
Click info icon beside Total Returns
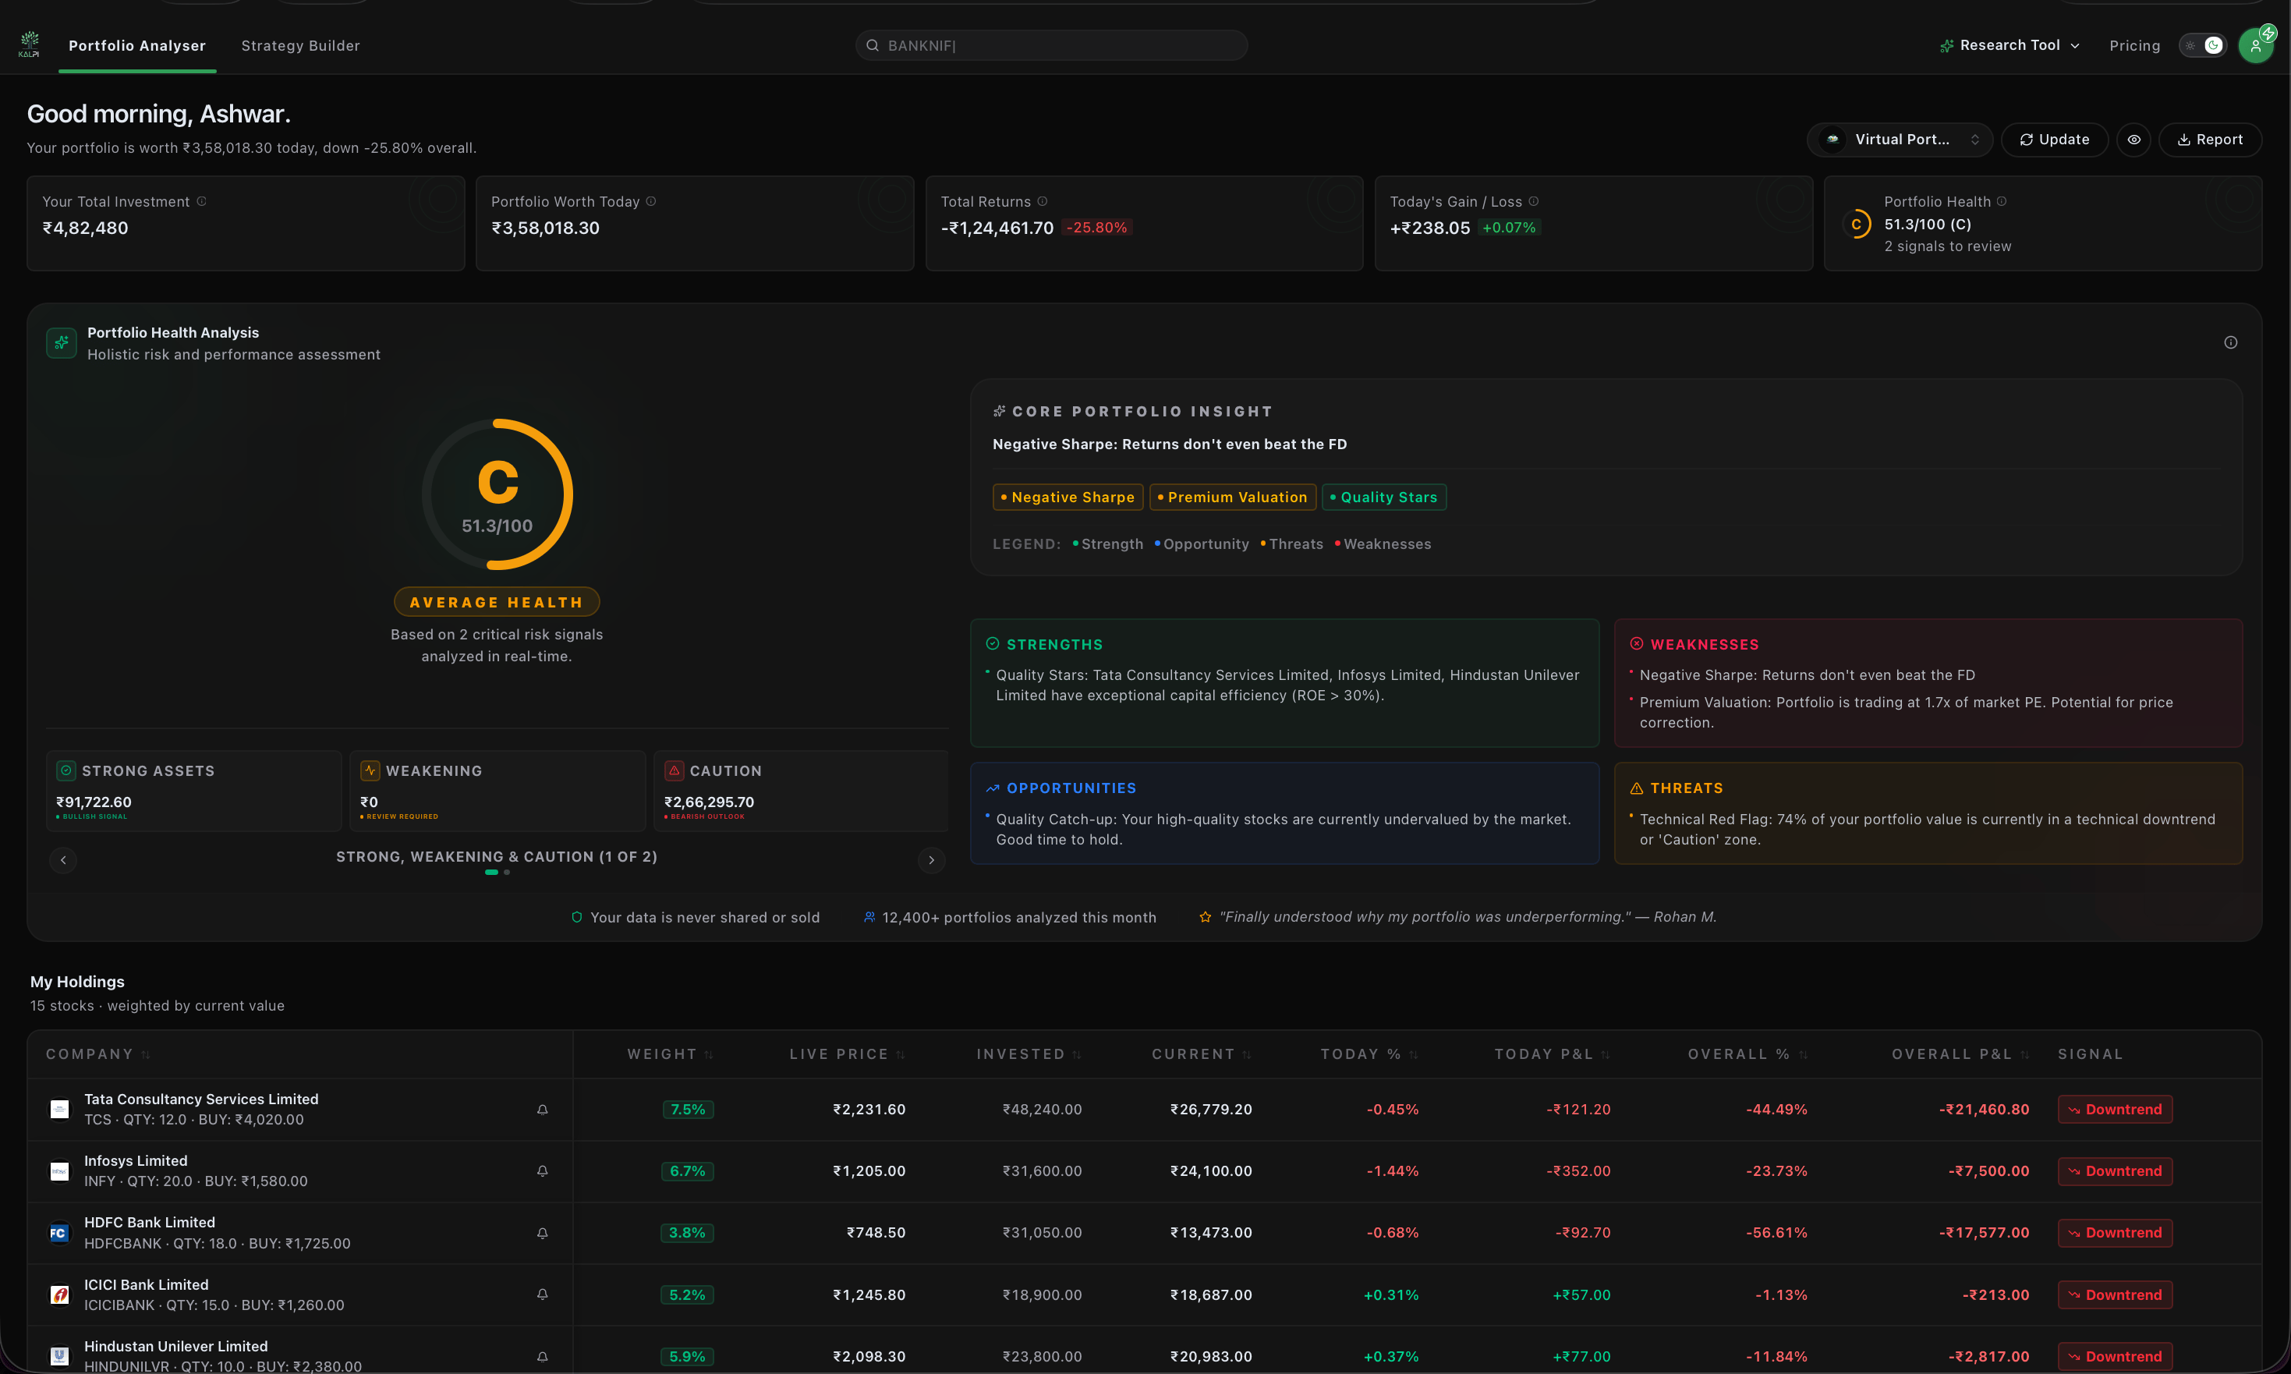[x=1043, y=201]
